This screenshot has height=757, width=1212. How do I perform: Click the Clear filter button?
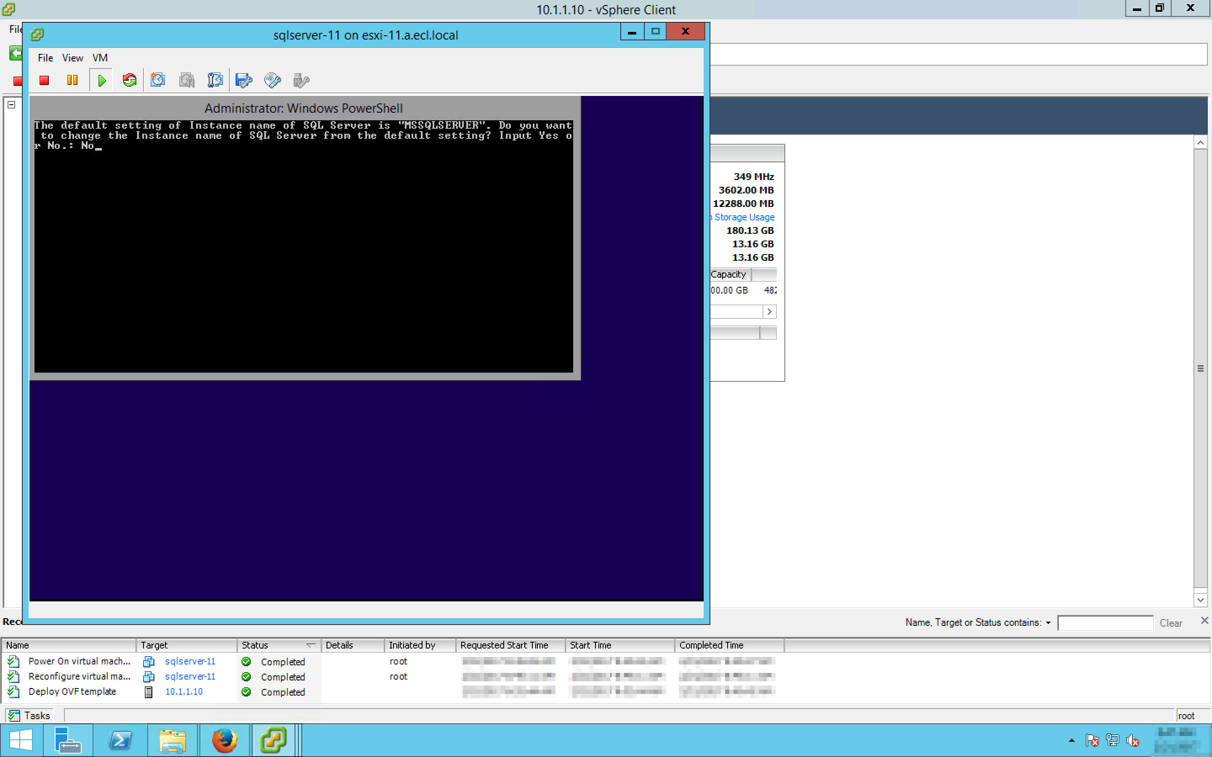coord(1170,623)
